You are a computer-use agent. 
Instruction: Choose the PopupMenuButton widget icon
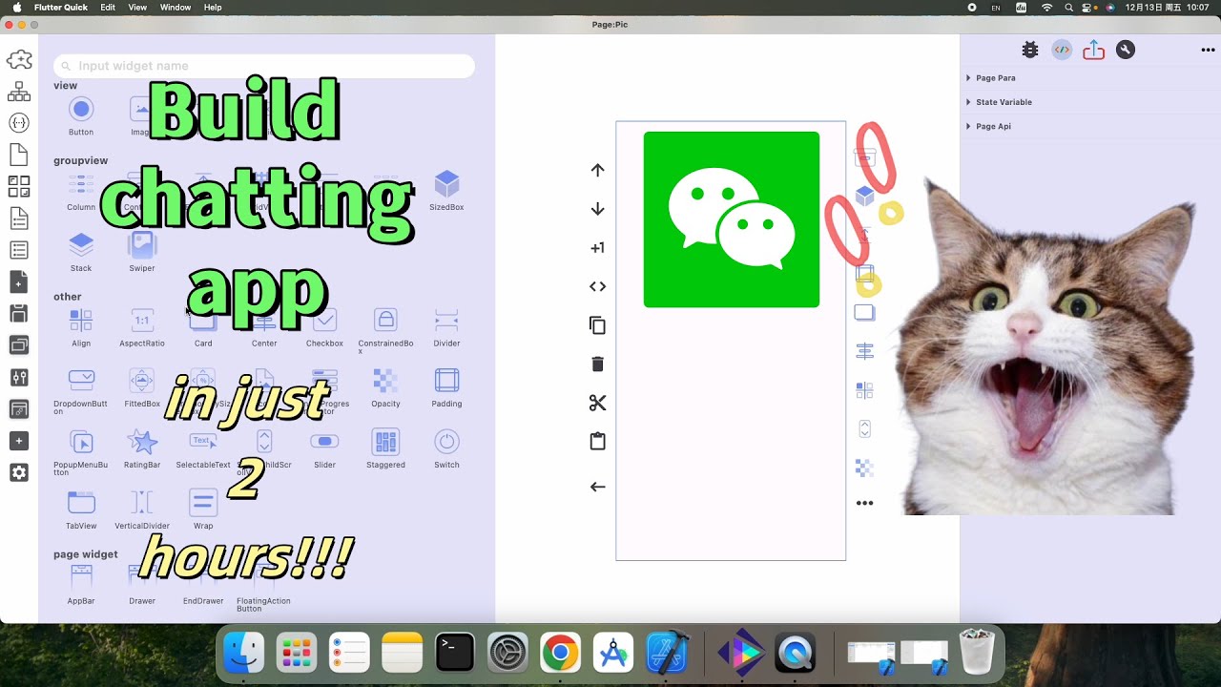pyautogui.click(x=81, y=442)
